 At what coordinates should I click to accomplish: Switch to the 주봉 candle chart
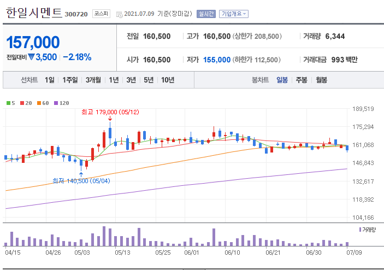(x=302, y=80)
